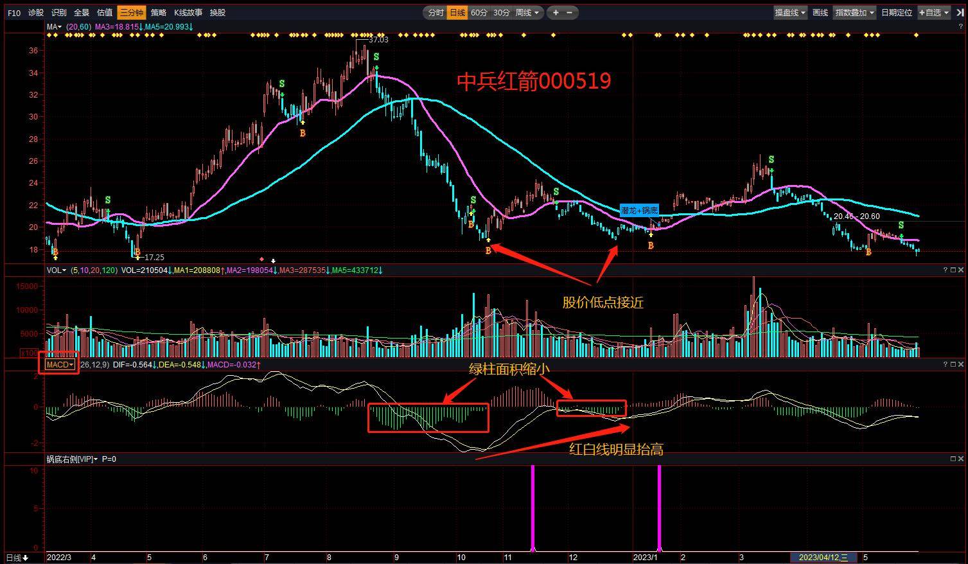Click the 37.03 high price label

(x=378, y=40)
